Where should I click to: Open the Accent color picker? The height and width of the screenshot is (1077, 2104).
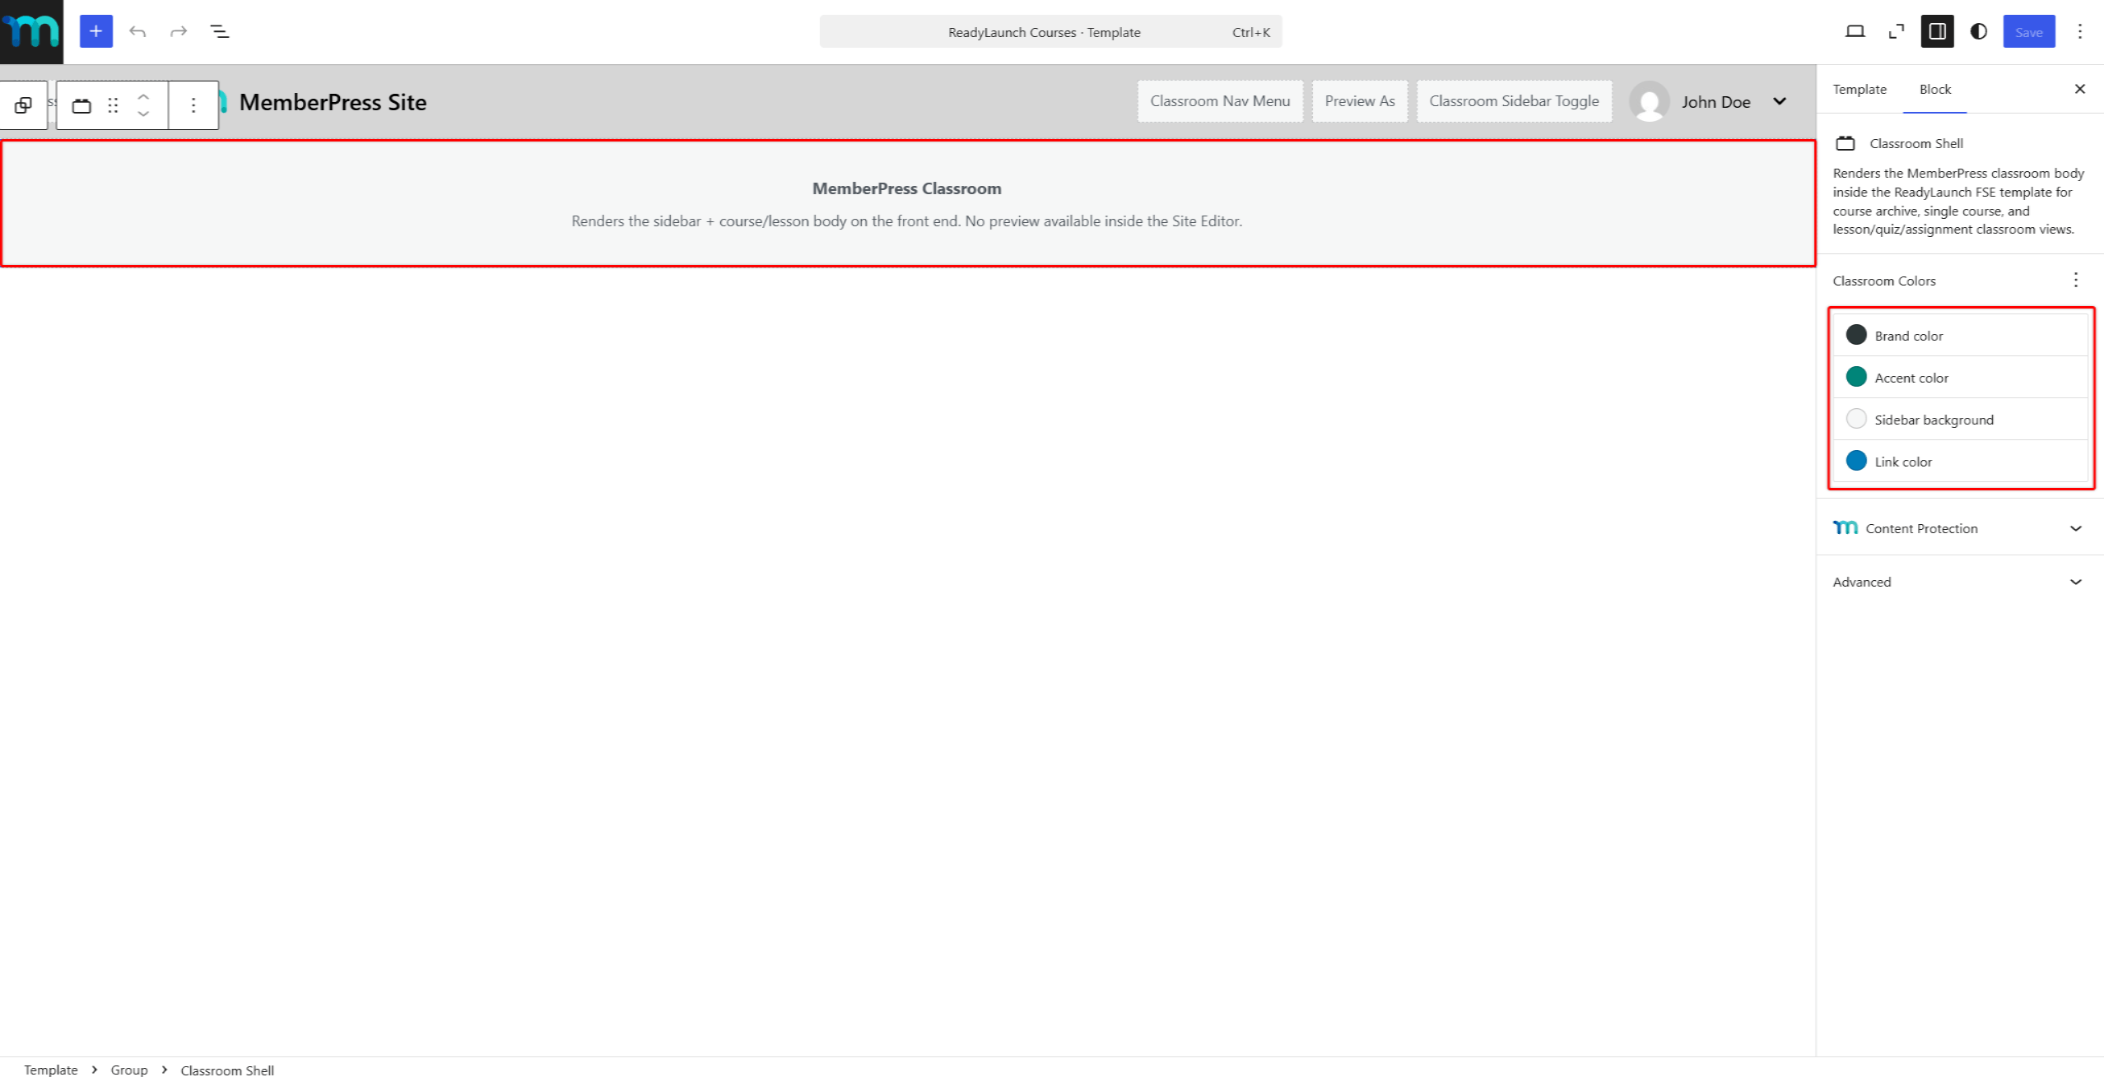point(1960,377)
